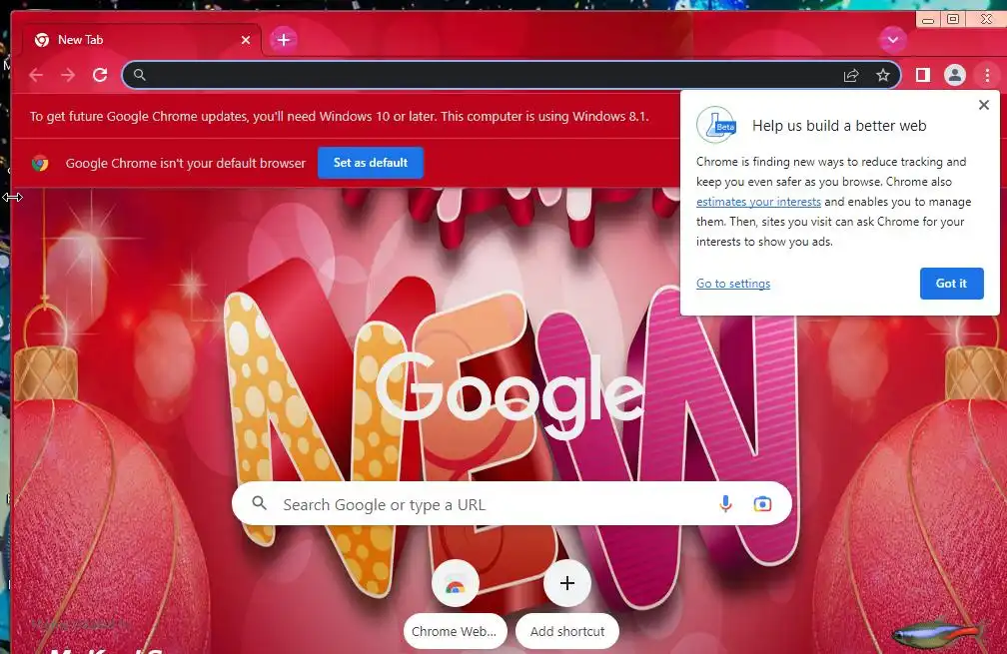1007x654 pixels.
Task: Select the New Tab tab
Action: point(141,40)
